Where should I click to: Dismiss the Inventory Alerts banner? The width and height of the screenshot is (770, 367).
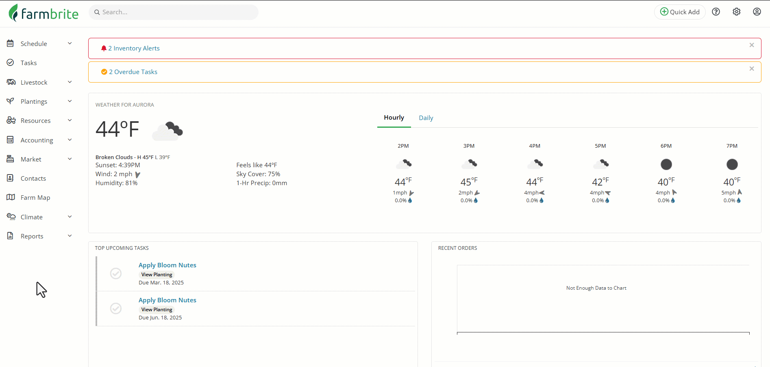click(x=752, y=45)
